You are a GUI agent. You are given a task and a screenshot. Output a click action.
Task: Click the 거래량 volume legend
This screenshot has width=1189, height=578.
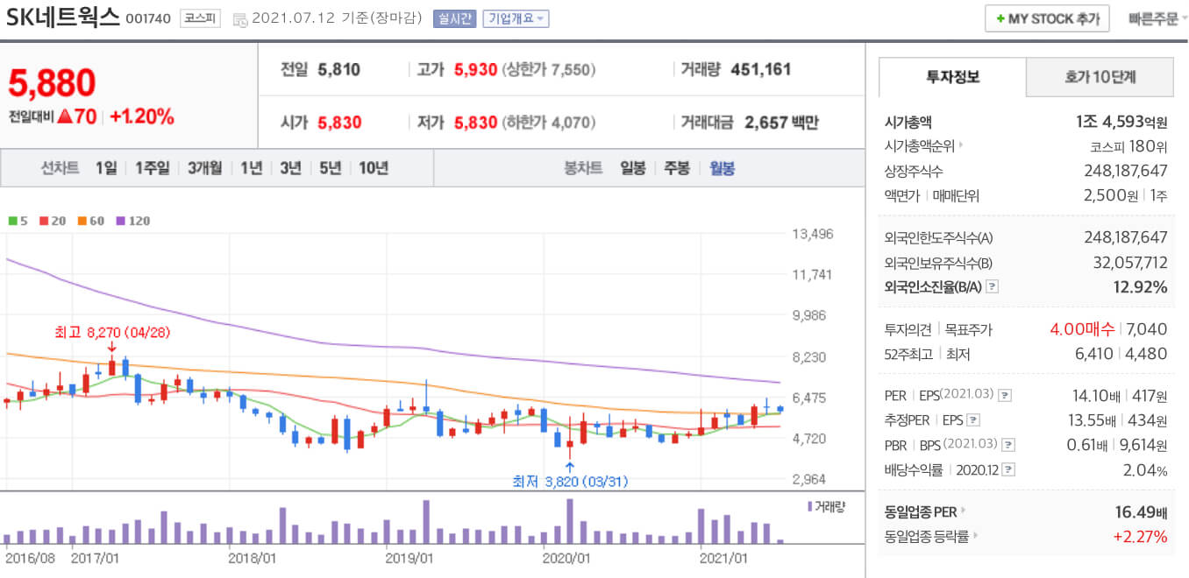click(827, 506)
